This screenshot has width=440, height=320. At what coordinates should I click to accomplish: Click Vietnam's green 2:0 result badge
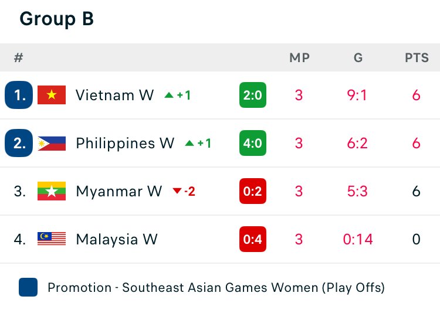pyautogui.click(x=253, y=95)
